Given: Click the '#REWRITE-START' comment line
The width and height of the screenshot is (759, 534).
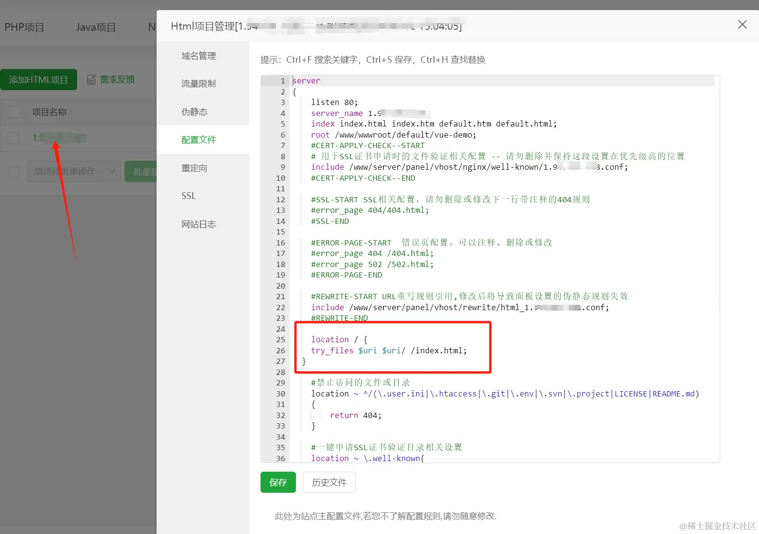Looking at the screenshot, I should point(470,296).
